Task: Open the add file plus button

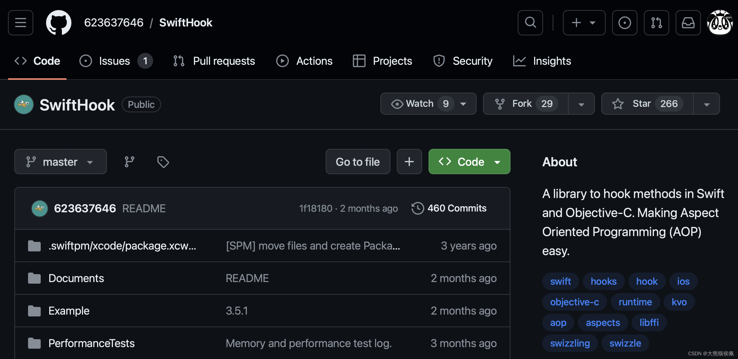Action: click(x=409, y=162)
